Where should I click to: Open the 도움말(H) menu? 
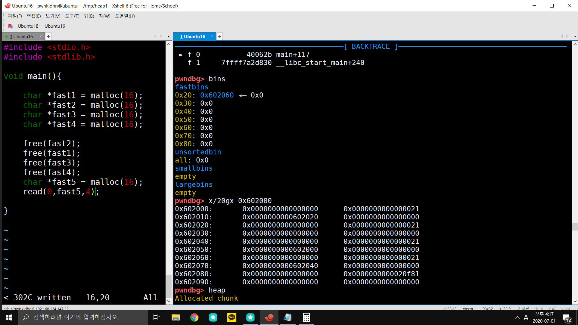pos(125,16)
